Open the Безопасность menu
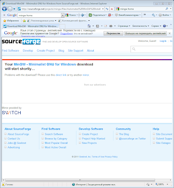 click(141, 26)
